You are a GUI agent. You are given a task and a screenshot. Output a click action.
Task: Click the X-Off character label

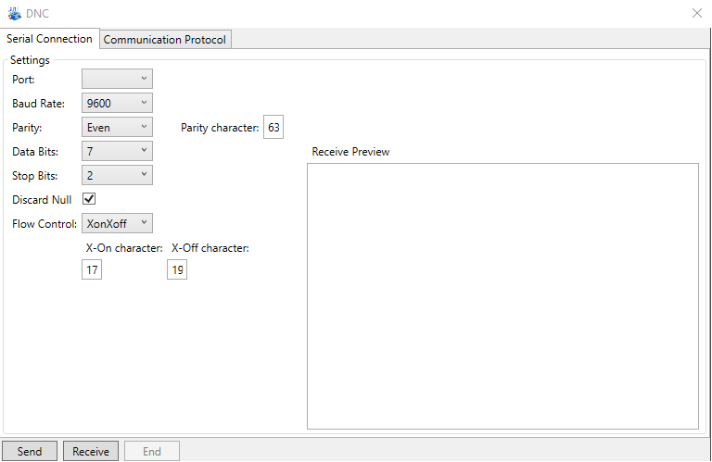tap(210, 248)
